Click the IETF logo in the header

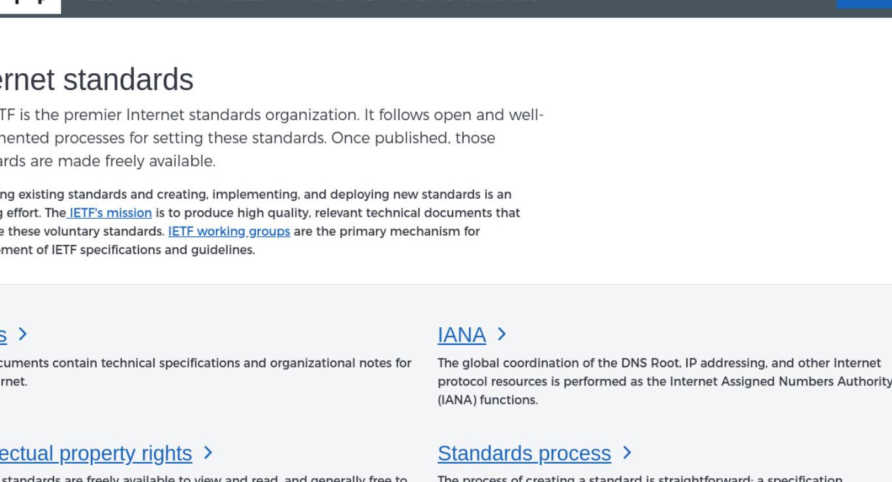[30, 5]
